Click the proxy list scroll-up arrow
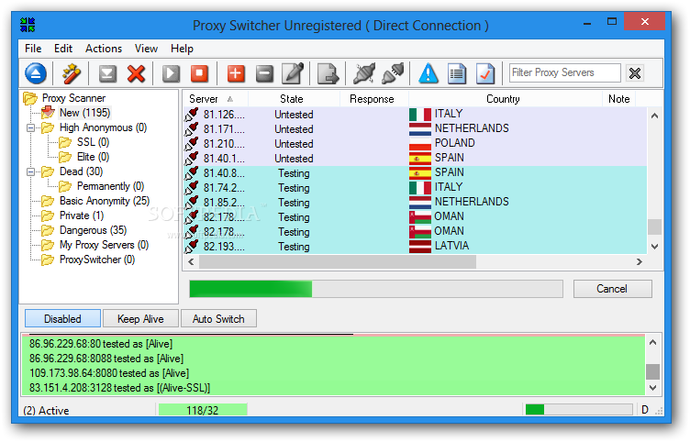Screen dimensions: 690x442 pyautogui.click(x=654, y=116)
